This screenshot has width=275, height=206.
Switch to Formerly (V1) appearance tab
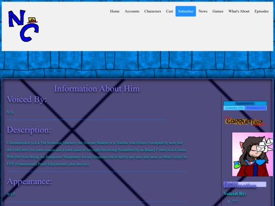(x=256, y=108)
